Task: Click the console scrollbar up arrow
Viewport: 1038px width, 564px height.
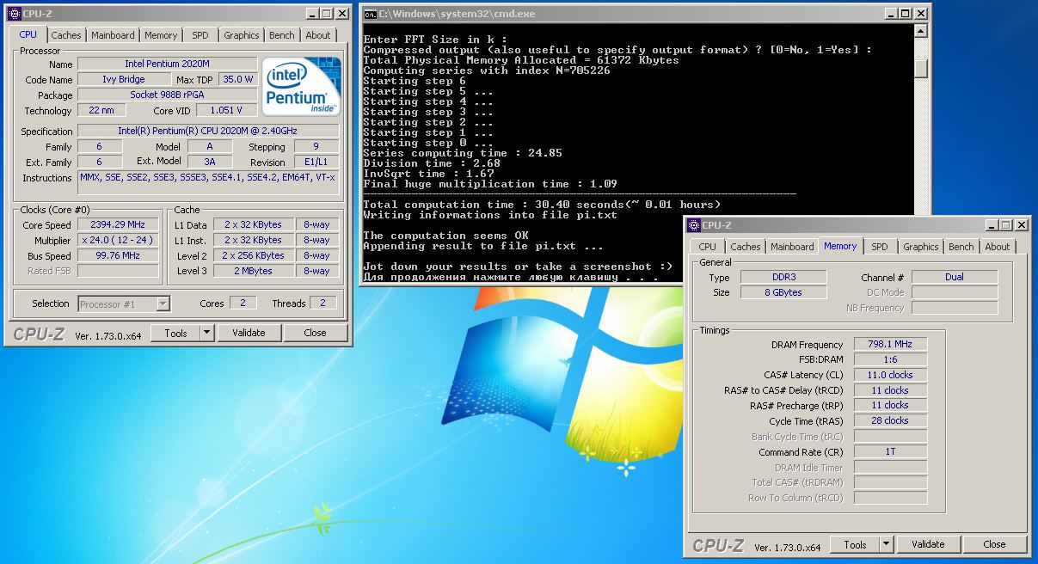Action: [921, 32]
